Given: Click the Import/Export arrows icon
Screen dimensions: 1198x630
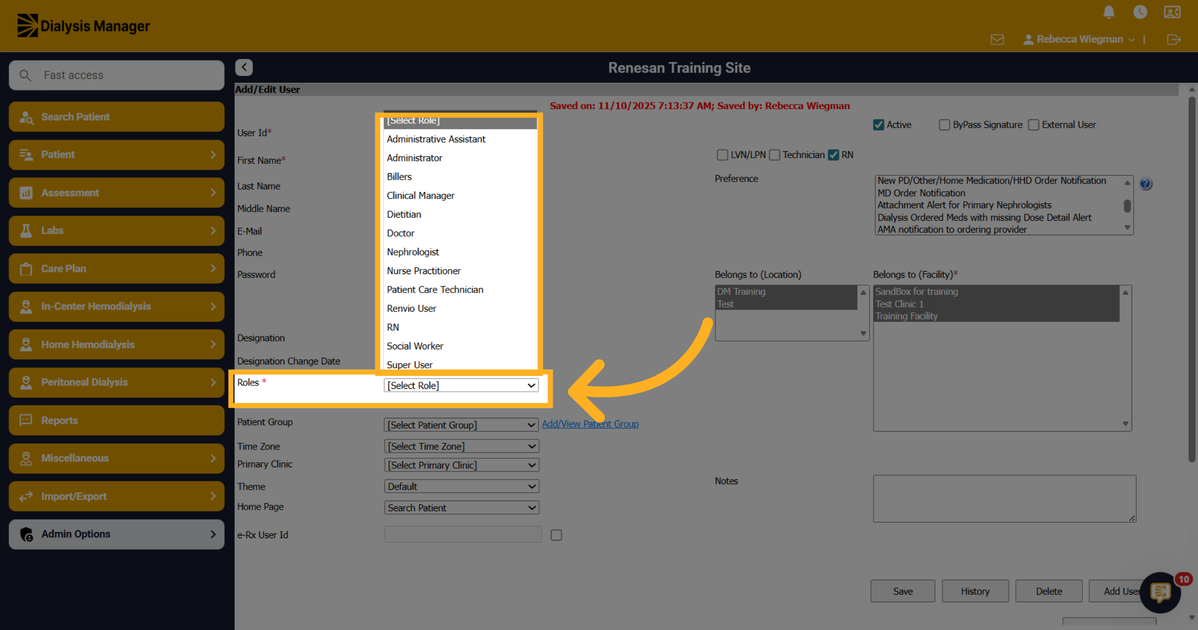Looking at the screenshot, I should [x=26, y=496].
